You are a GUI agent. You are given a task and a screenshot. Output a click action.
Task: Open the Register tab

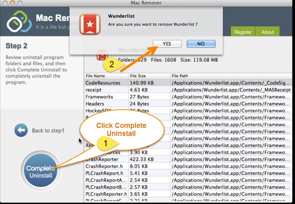[x=243, y=32]
